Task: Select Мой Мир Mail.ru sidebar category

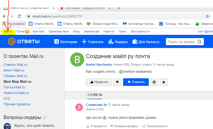Action: 17,82
